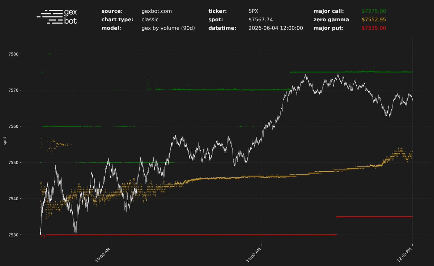Click the 'model:' label
Image resolution: width=434 pixels, height=266 pixels.
tap(112, 28)
